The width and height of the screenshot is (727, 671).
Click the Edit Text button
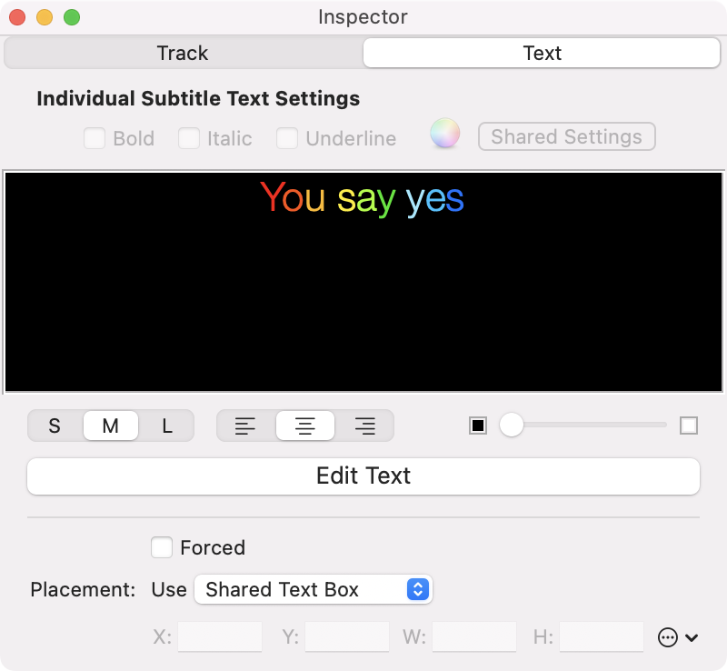[x=363, y=476]
